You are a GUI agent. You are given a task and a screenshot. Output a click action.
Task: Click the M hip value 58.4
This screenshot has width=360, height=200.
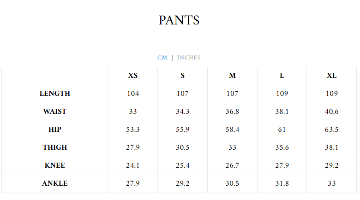[232, 129]
